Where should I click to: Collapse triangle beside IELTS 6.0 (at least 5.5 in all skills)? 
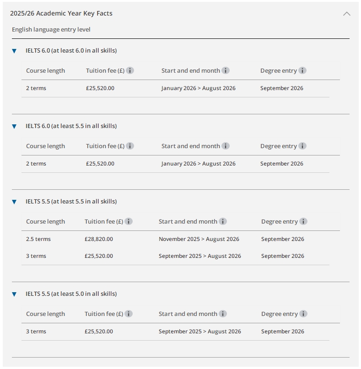pyautogui.click(x=14, y=126)
